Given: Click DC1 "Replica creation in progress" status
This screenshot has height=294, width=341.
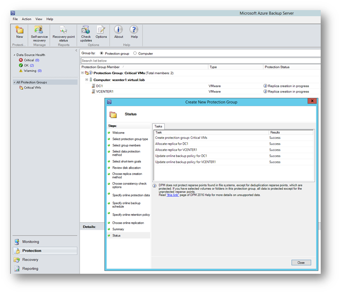Looking at the screenshot, I should (288, 86).
